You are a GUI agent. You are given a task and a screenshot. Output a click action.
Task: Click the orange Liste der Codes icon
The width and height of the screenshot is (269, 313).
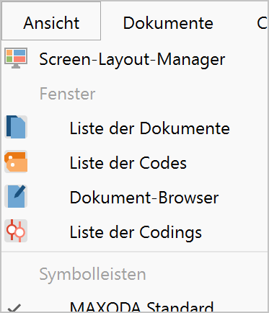coord(16,162)
